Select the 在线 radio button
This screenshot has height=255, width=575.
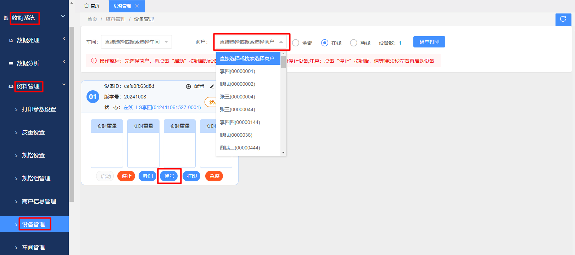pos(325,43)
